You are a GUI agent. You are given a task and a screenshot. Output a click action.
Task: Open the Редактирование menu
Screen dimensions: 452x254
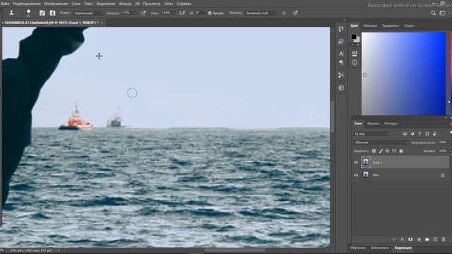point(27,4)
